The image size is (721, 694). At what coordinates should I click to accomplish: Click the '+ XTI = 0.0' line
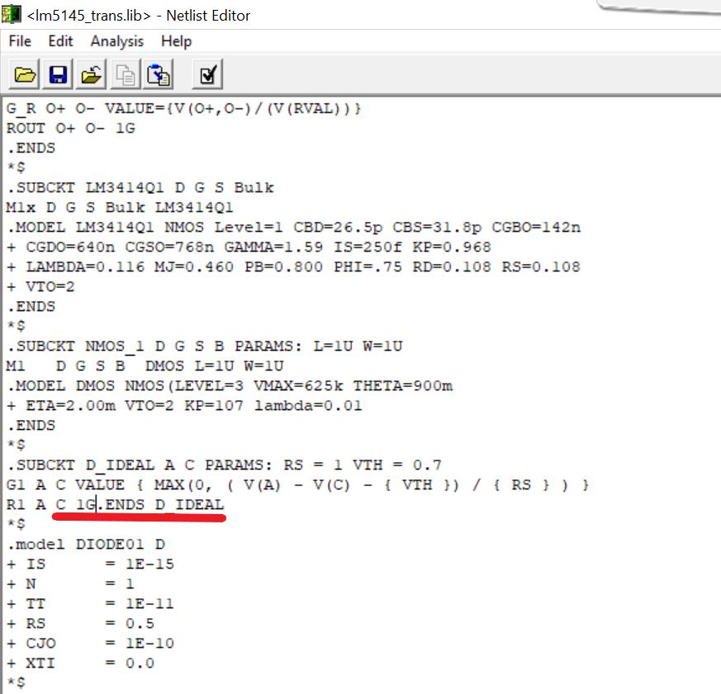click(x=80, y=663)
